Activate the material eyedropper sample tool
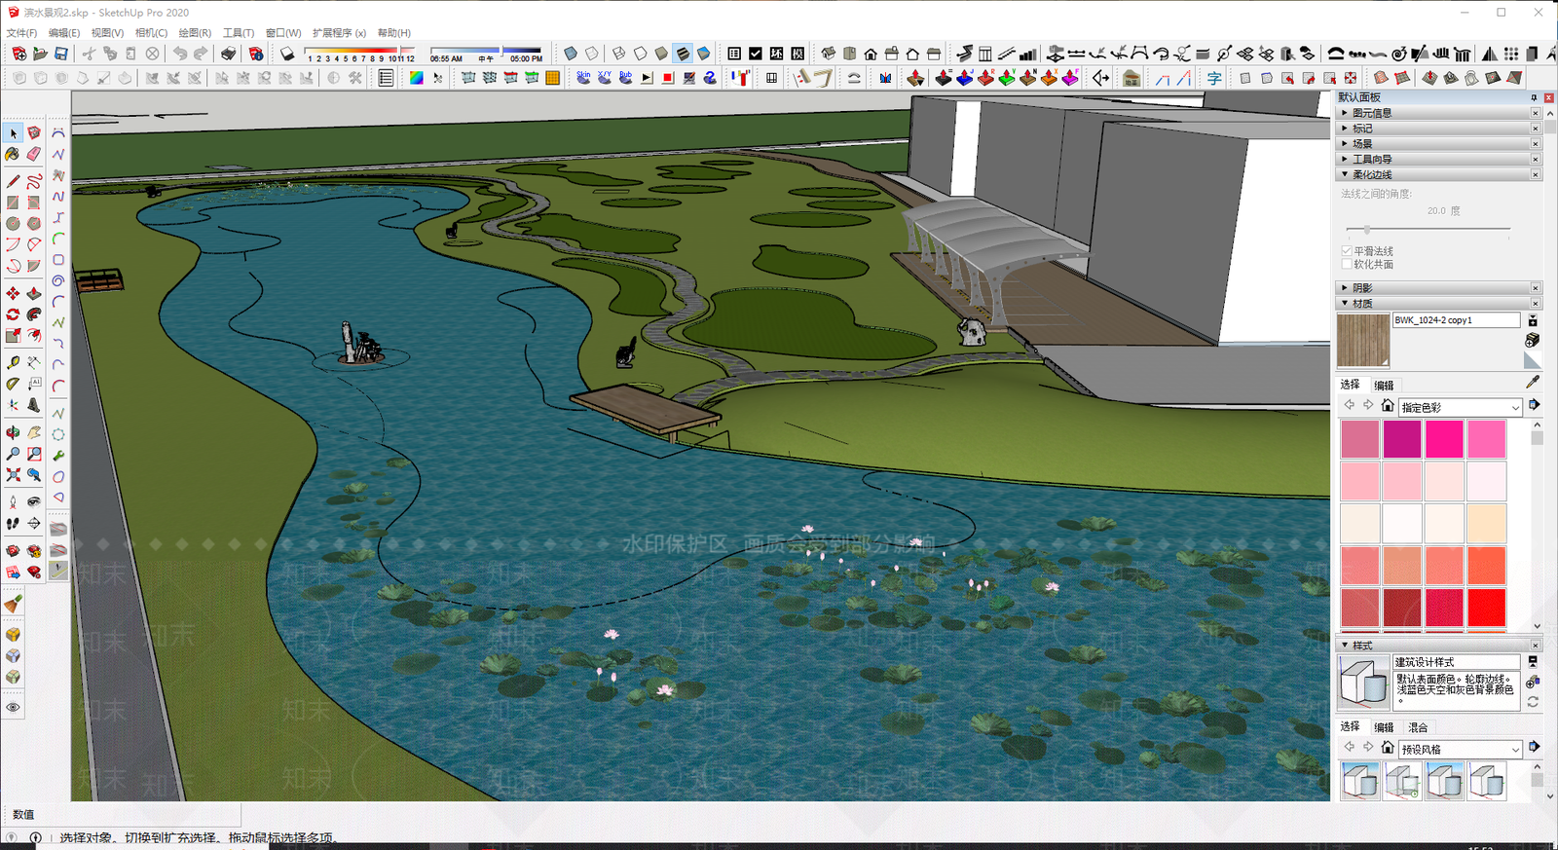Image resolution: width=1558 pixels, height=850 pixels. pyautogui.click(x=1533, y=383)
